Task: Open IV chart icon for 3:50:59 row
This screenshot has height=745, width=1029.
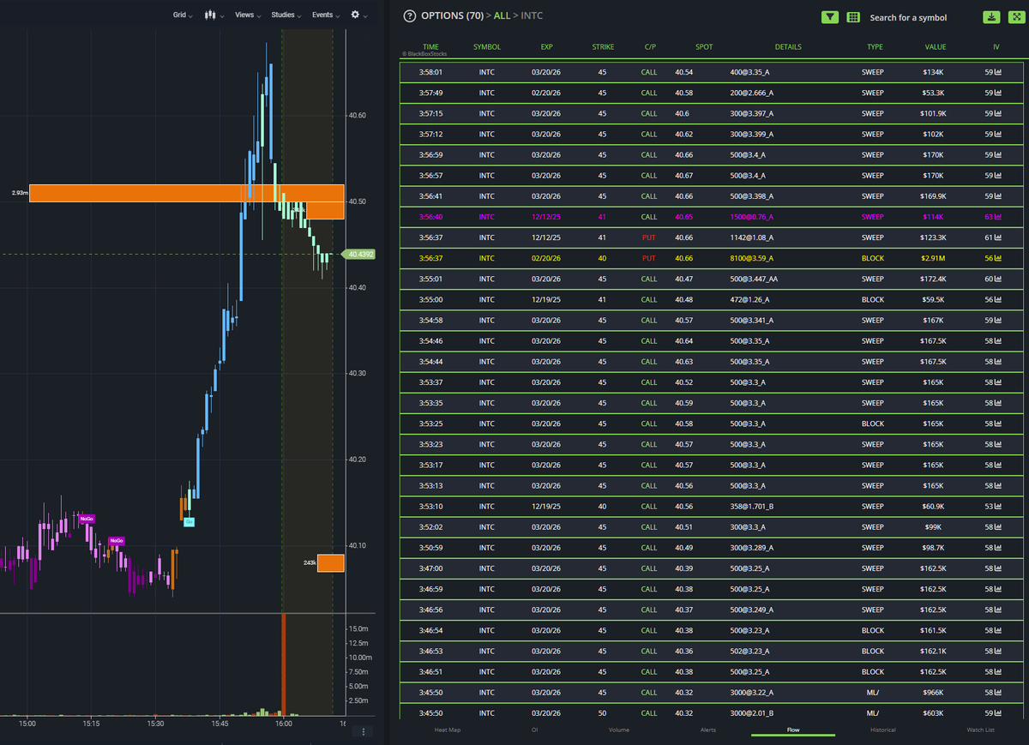Action: pos(998,548)
